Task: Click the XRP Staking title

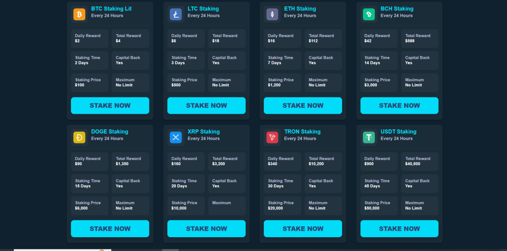Action: point(203,132)
